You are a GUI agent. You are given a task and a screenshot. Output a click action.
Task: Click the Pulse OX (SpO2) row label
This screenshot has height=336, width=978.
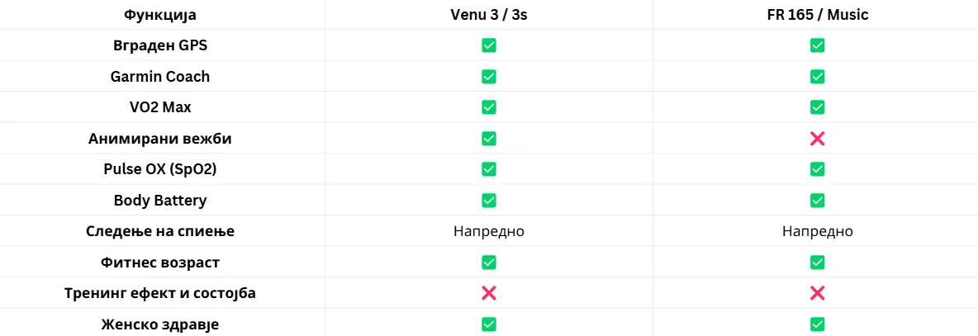tap(160, 169)
